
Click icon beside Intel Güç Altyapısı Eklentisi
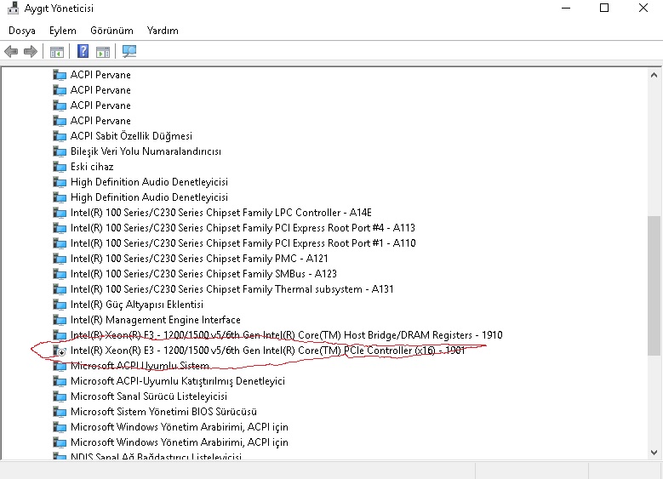pyautogui.click(x=60, y=305)
